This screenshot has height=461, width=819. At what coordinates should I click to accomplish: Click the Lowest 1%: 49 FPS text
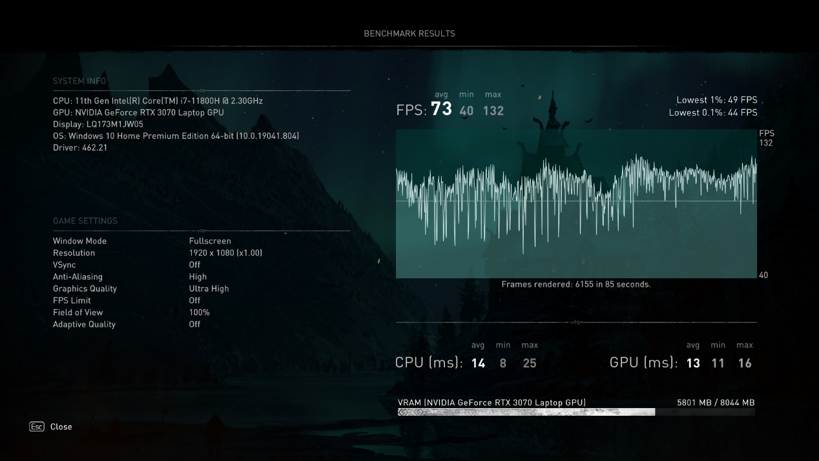coord(717,100)
